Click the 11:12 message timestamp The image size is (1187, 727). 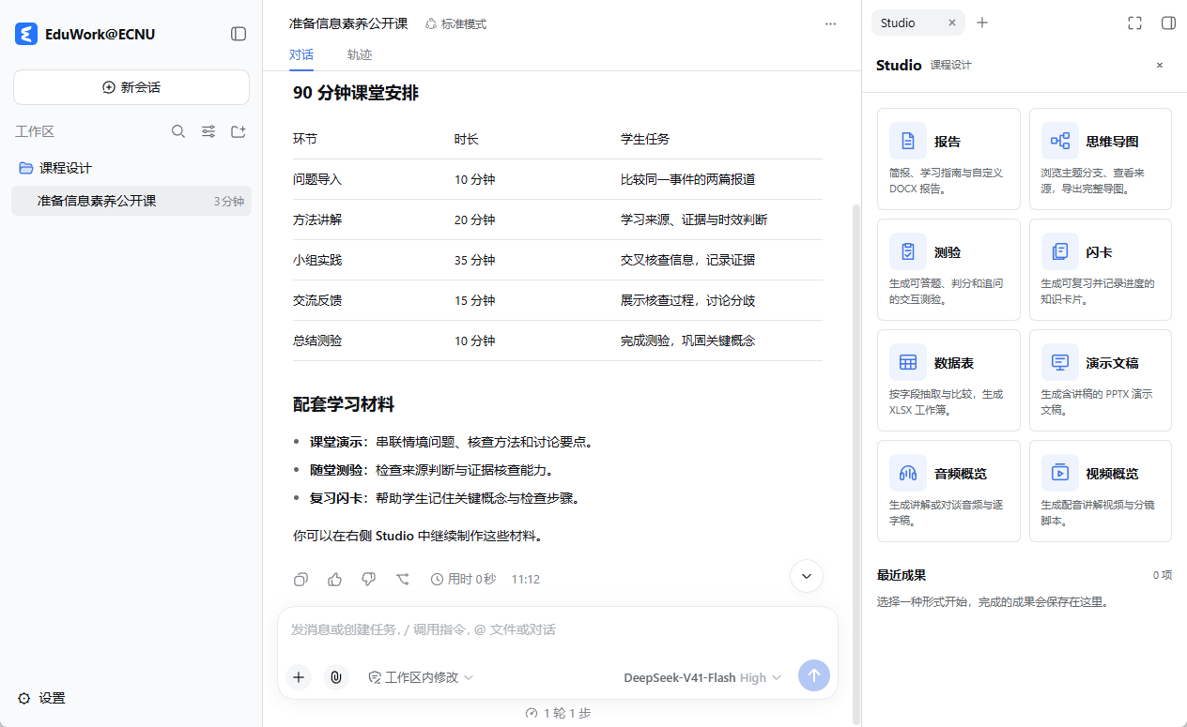click(x=526, y=579)
